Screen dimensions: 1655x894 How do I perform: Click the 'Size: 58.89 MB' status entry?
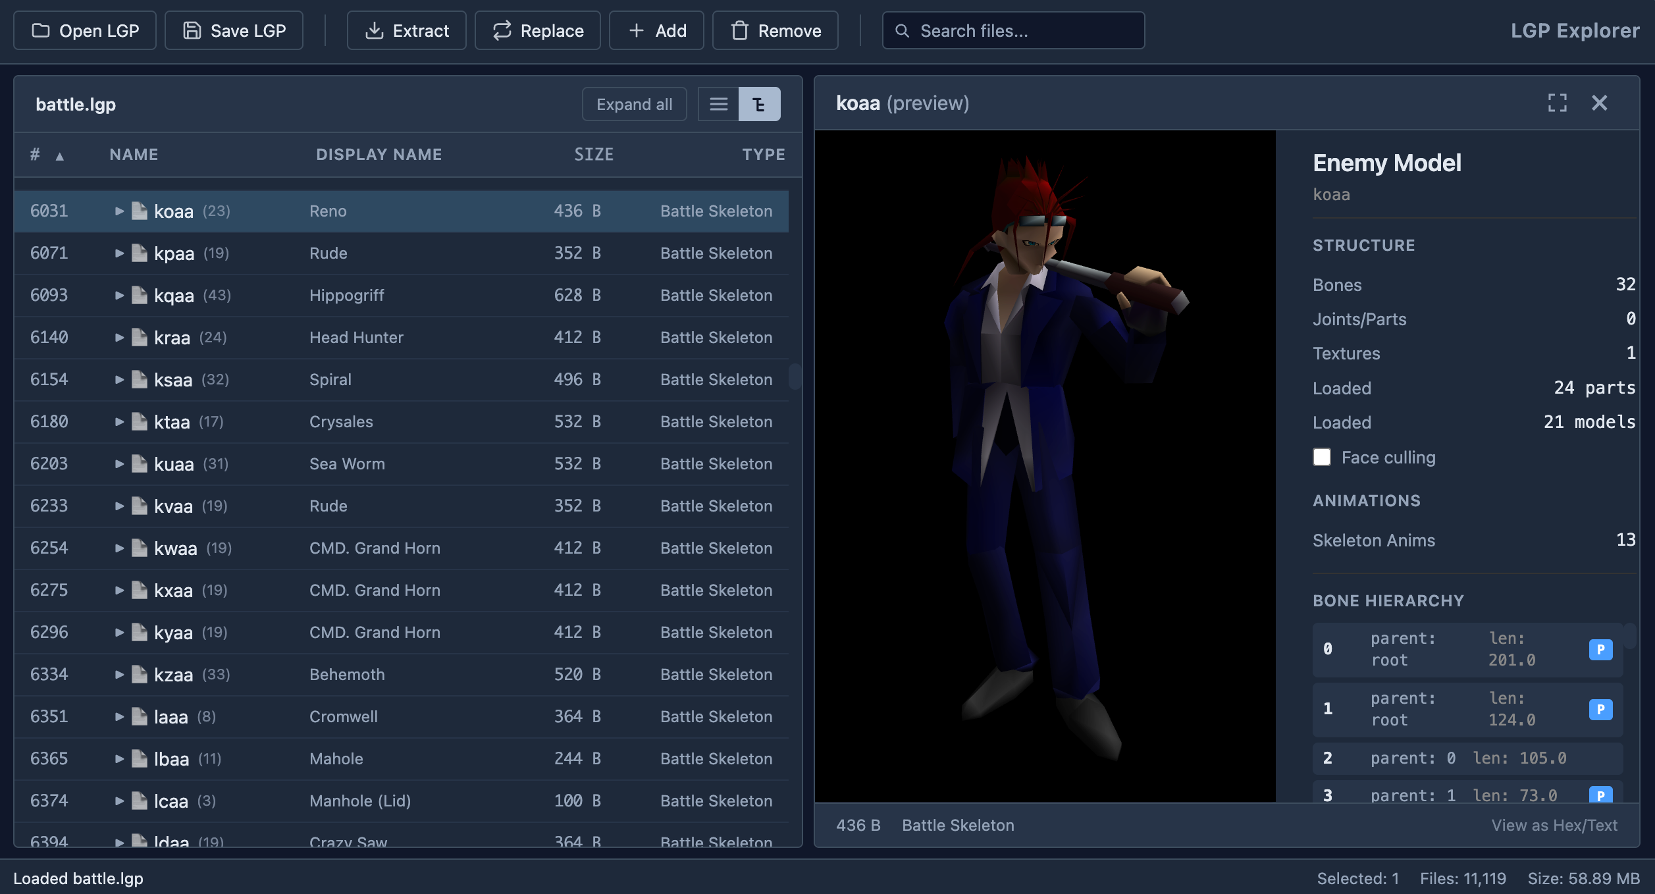(x=1583, y=878)
